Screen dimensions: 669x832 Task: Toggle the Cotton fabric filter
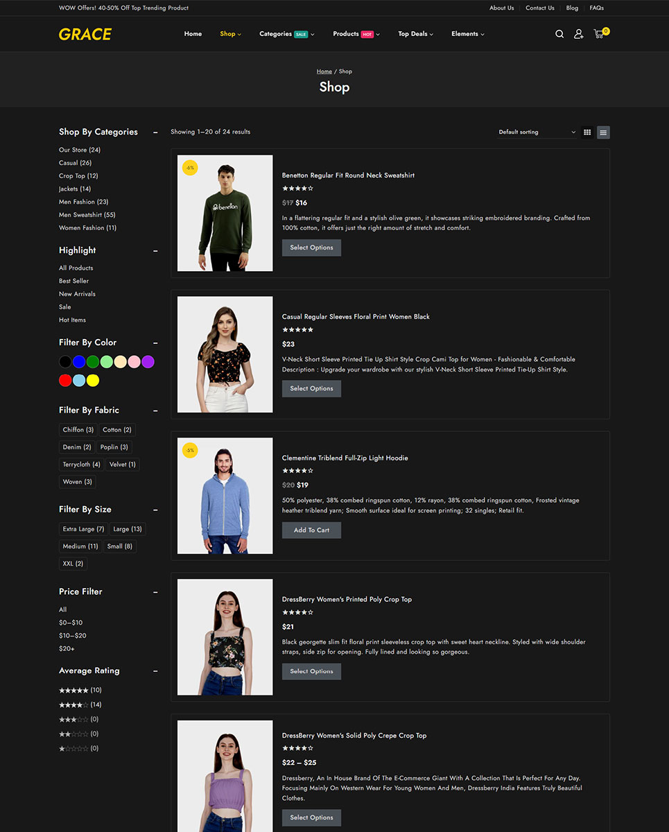tap(117, 430)
